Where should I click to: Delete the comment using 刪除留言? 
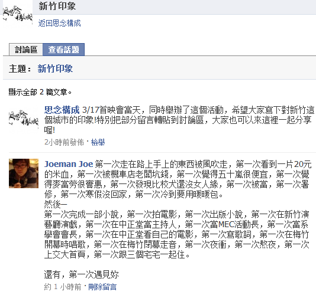pyautogui.click(x=102, y=287)
